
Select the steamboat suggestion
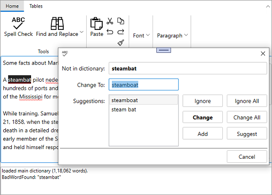click(143, 100)
